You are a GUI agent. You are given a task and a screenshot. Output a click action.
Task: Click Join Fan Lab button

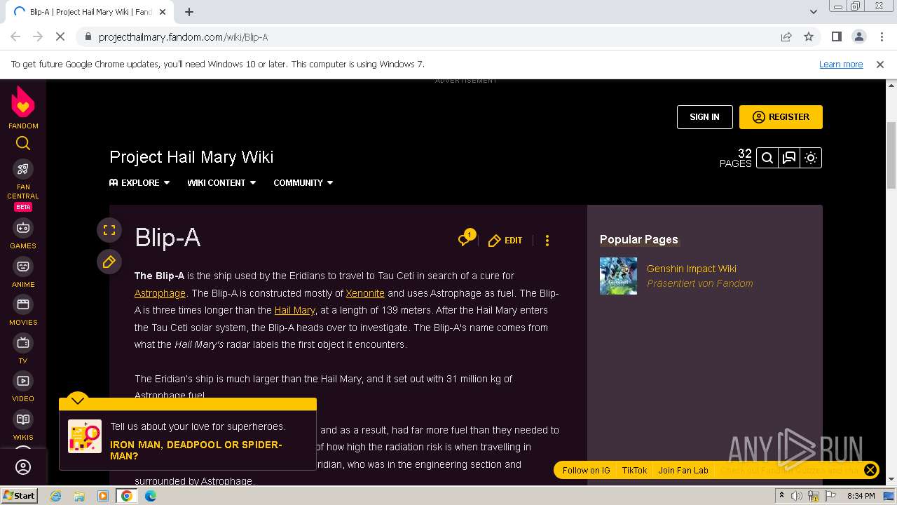pyautogui.click(x=683, y=470)
